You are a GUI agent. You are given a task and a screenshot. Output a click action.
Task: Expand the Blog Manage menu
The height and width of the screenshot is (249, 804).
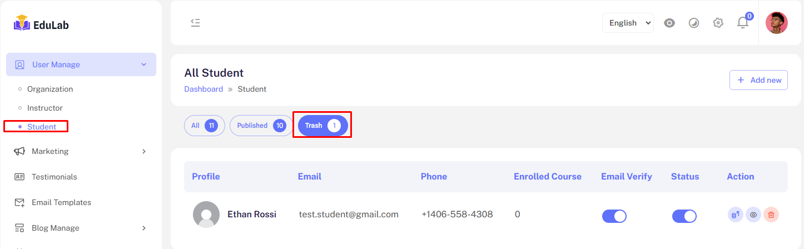click(x=81, y=228)
